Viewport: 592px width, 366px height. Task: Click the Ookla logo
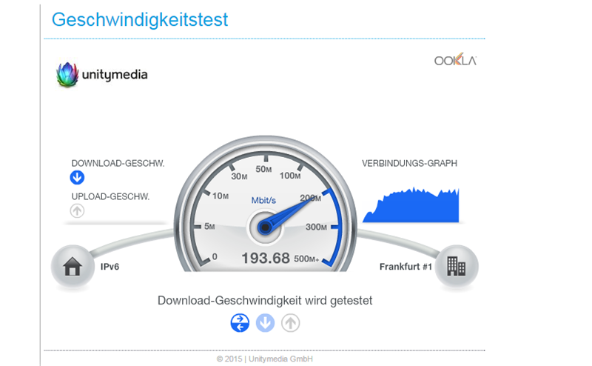point(455,60)
